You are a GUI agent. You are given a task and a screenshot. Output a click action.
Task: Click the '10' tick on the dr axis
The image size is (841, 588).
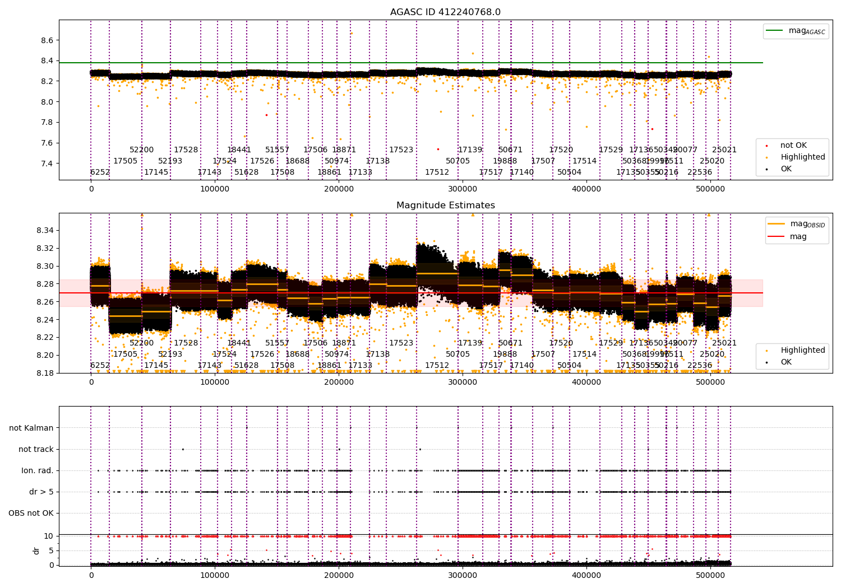click(49, 536)
